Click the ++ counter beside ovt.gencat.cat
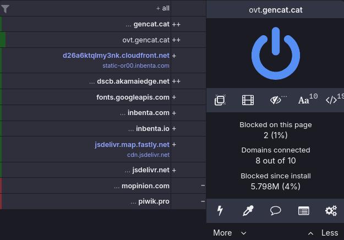The height and width of the screenshot is (240, 344). tap(176, 40)
